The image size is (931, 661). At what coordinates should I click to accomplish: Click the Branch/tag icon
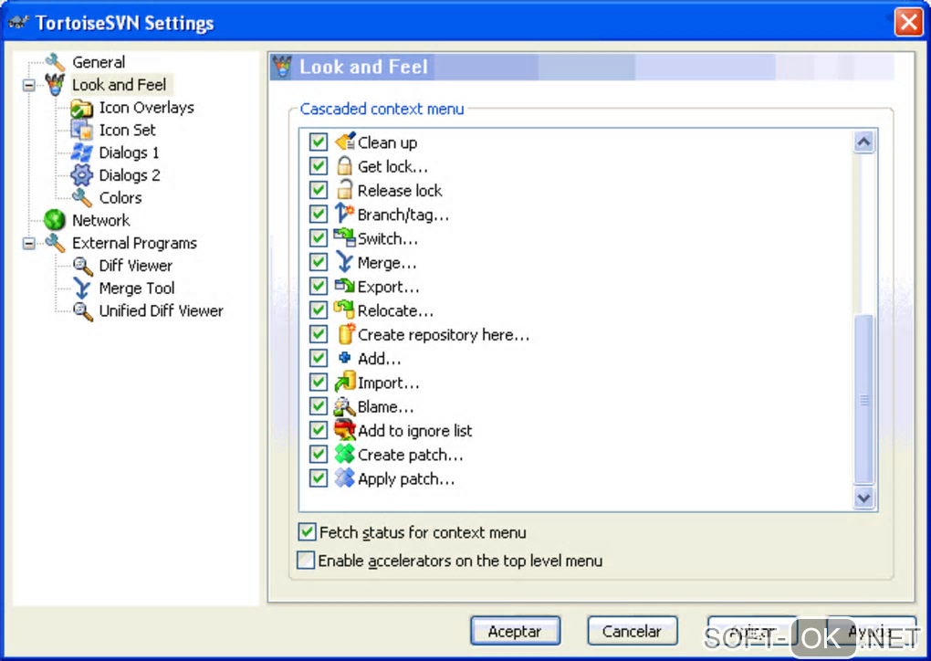pyautogui.click(x=344, y=214)
